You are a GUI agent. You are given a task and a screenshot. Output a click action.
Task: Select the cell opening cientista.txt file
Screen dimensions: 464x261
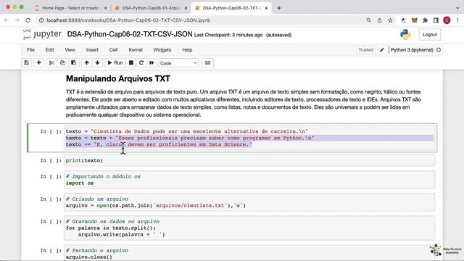pos(249,202)
